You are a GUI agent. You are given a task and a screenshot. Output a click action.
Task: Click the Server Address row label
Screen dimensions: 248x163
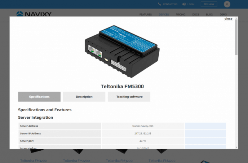[x=29, y=126]
